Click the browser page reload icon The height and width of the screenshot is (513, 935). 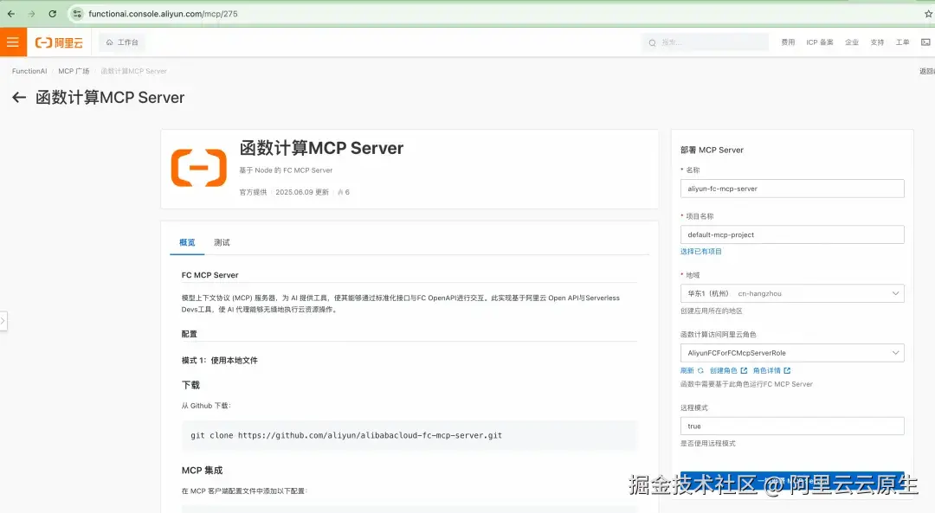54,13
